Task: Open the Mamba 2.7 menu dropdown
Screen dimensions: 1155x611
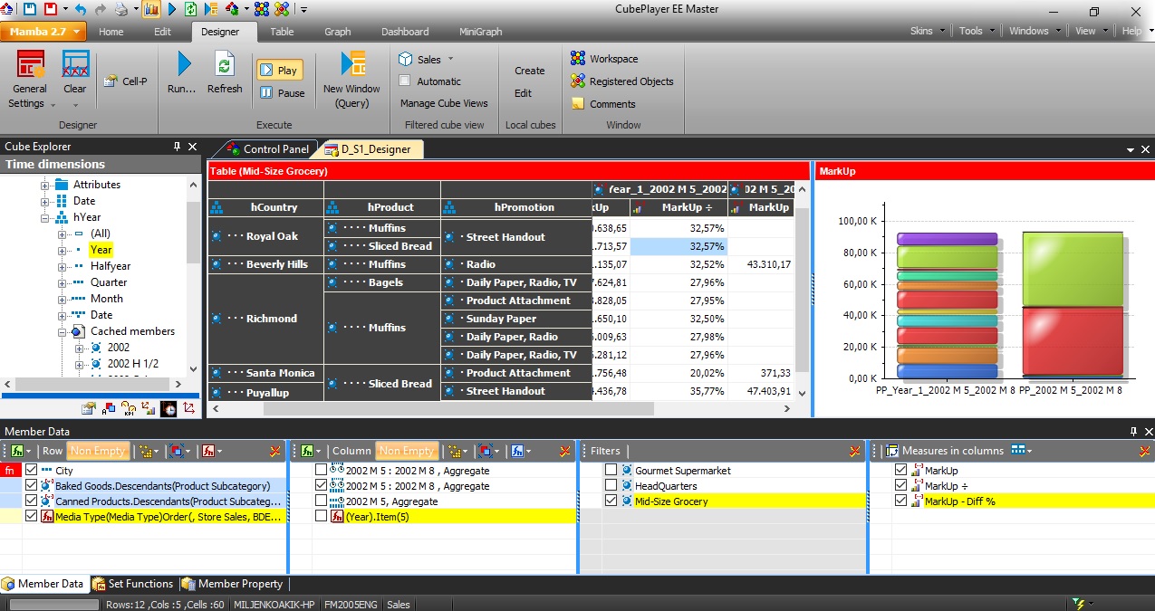Action: click(x=43, y=32)
